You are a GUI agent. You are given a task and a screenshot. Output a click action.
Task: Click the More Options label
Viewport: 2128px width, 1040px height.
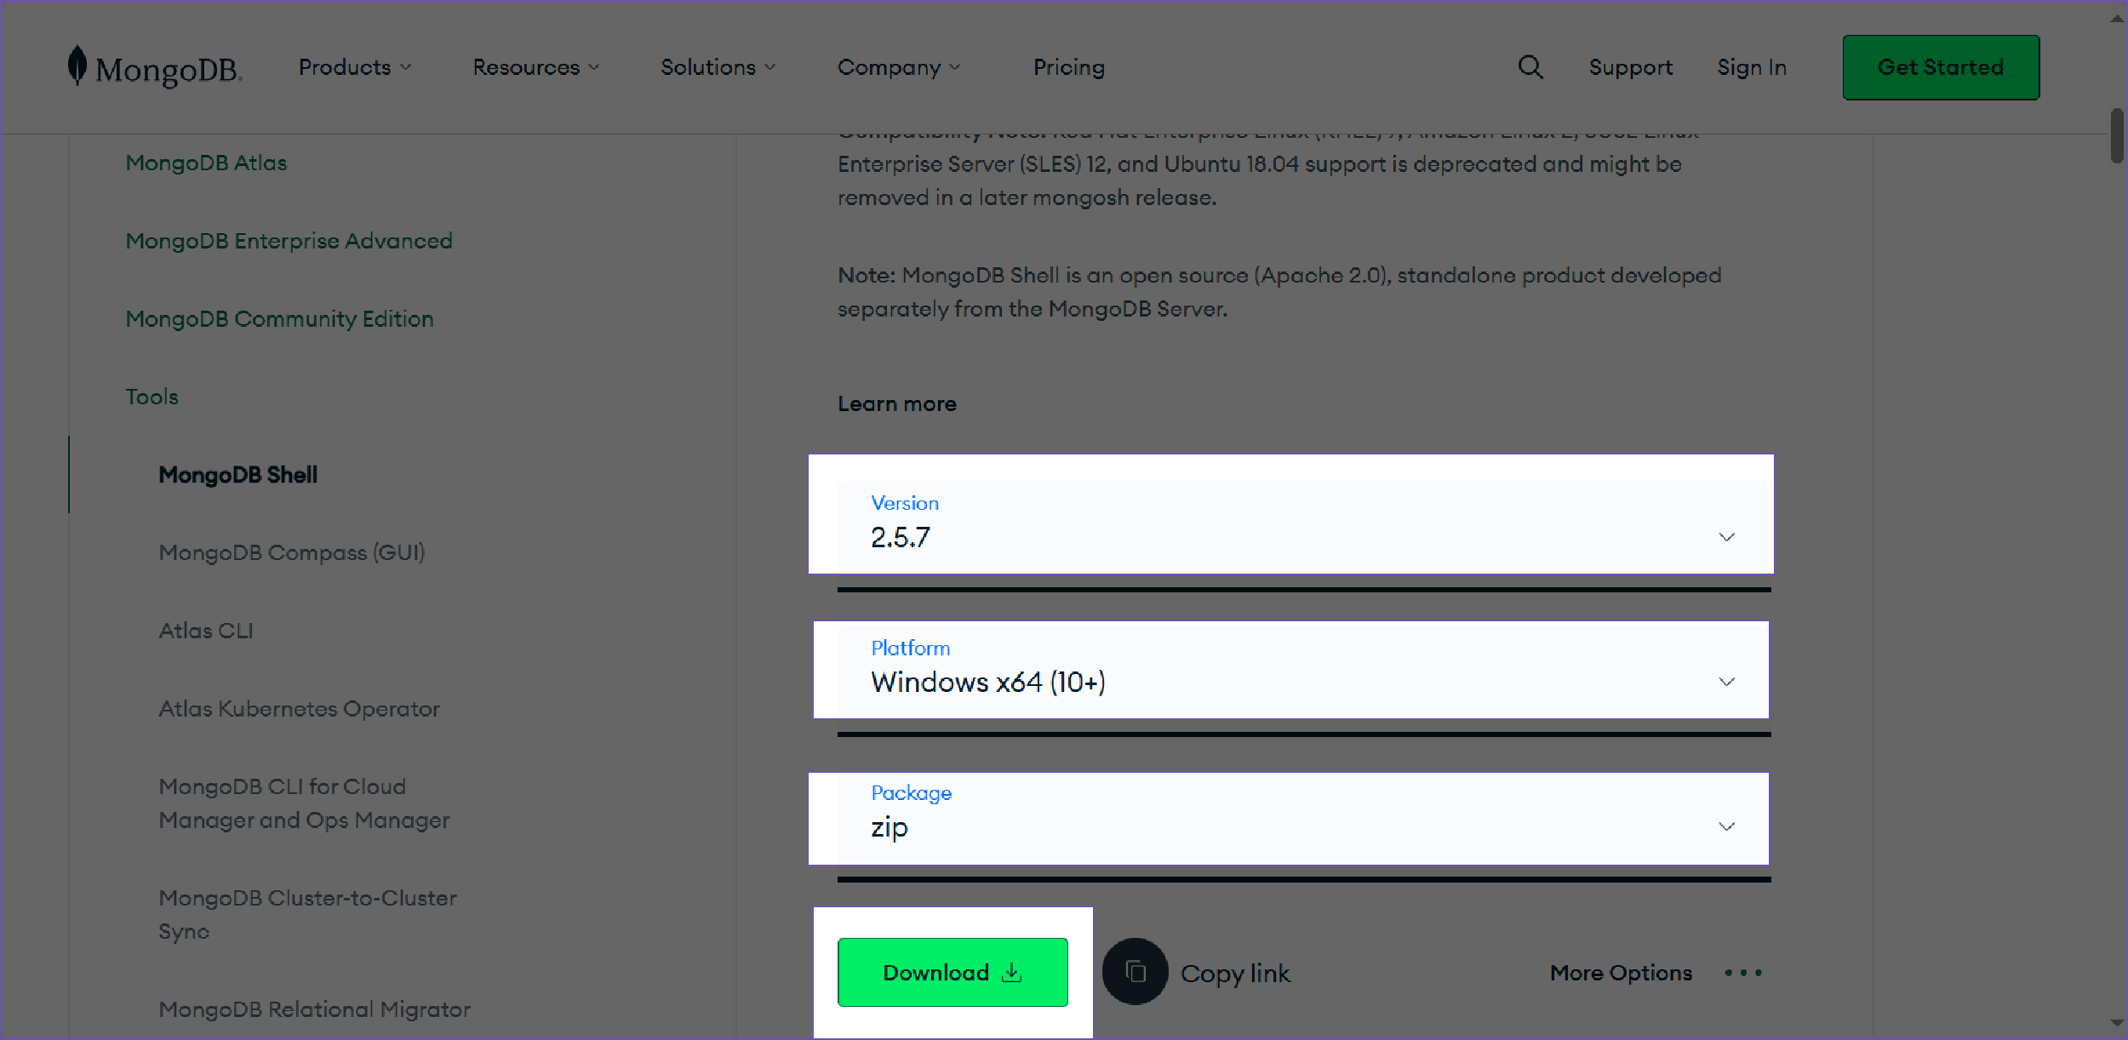(1621, 973)
